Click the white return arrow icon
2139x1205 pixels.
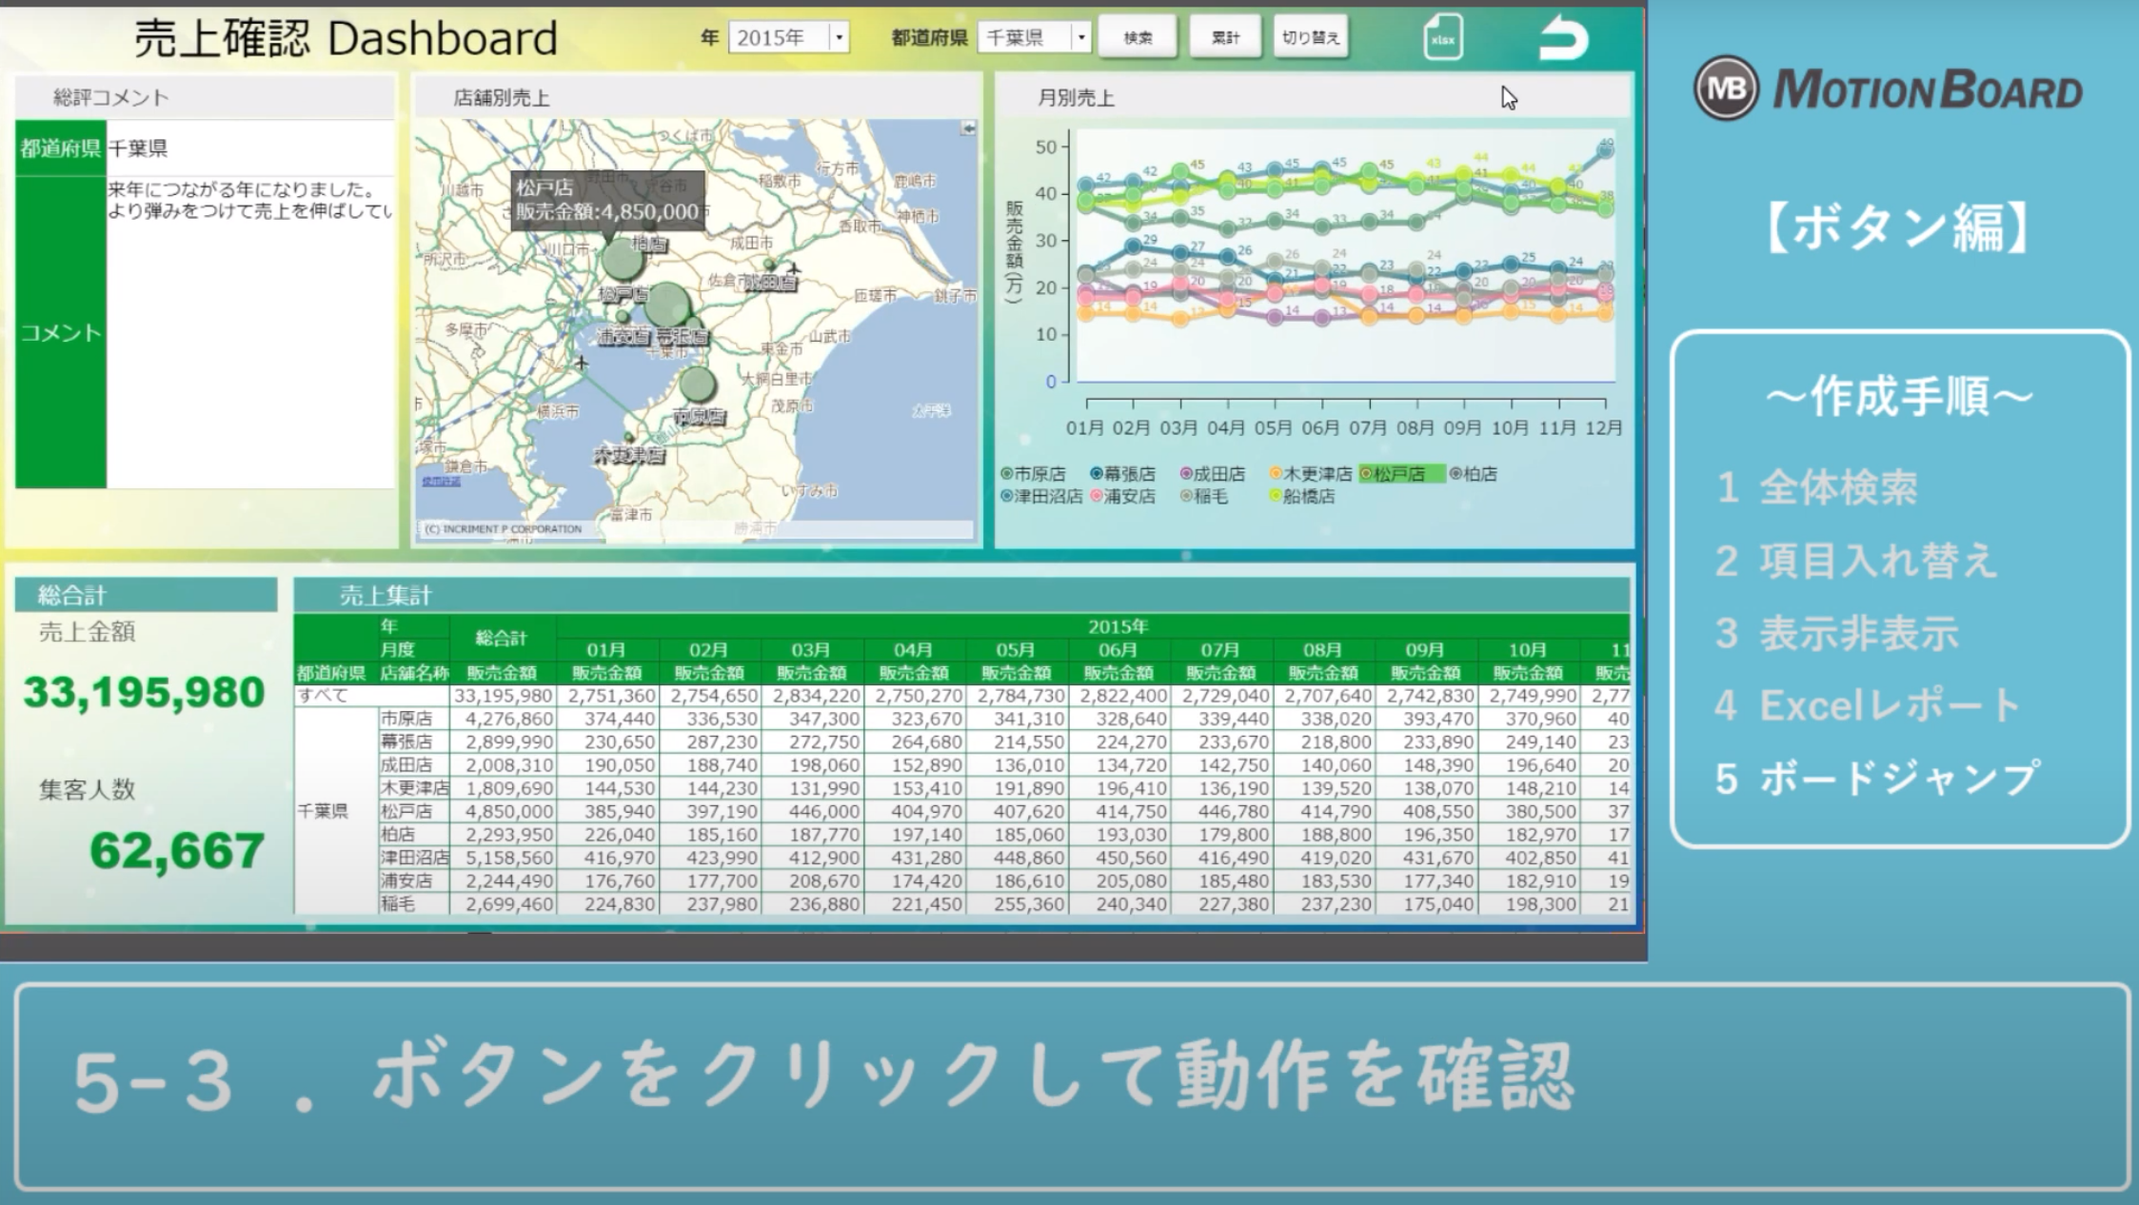pyautogui.click(x=1563, y=38)
